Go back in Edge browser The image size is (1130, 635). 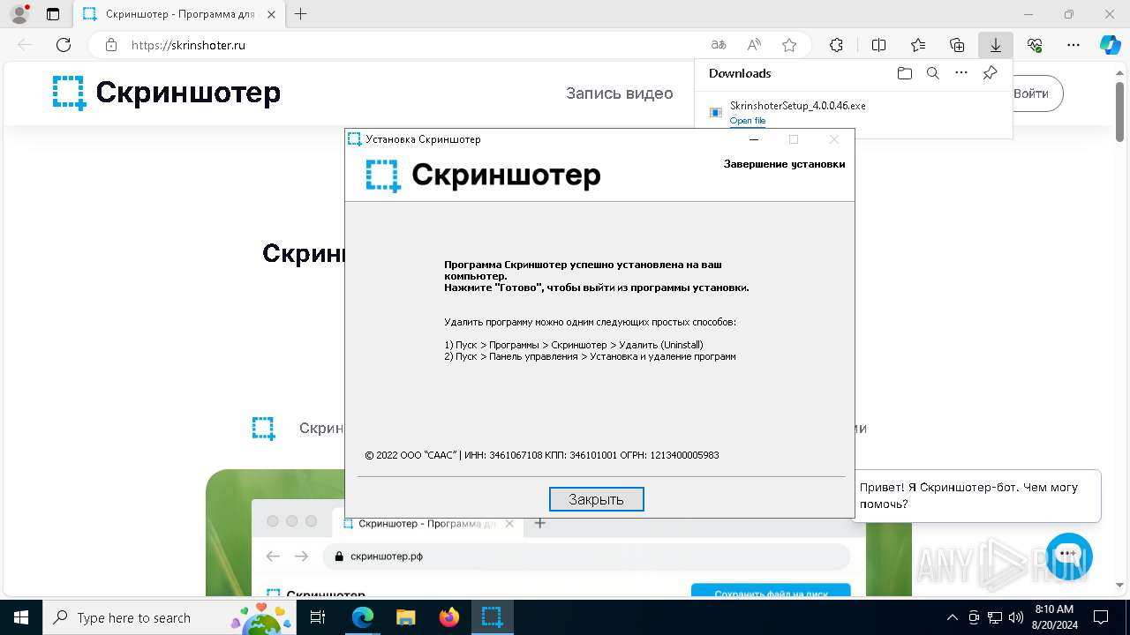25,45
